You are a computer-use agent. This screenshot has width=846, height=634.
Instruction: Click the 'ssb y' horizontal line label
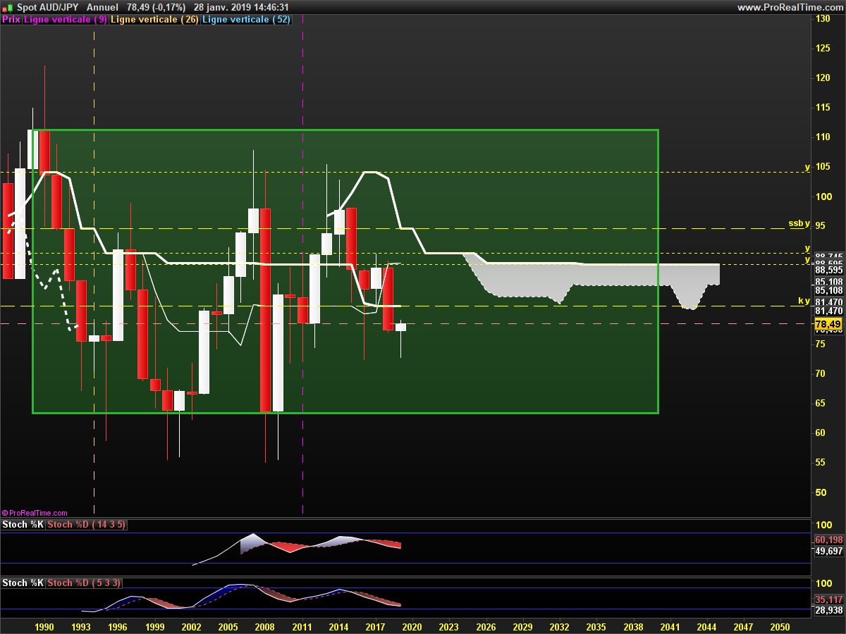click(x=799, y=223)
